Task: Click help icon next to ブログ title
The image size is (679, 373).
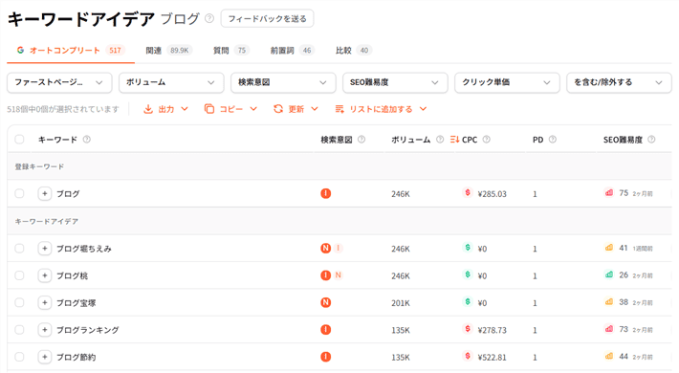Action: tap(209, 18)
